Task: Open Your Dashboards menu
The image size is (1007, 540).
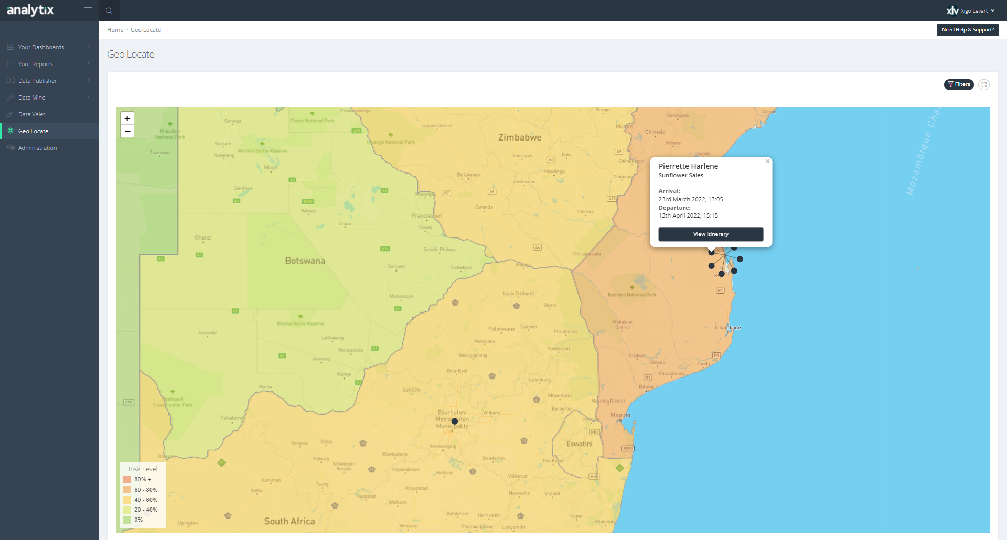Action: (49, 47)
